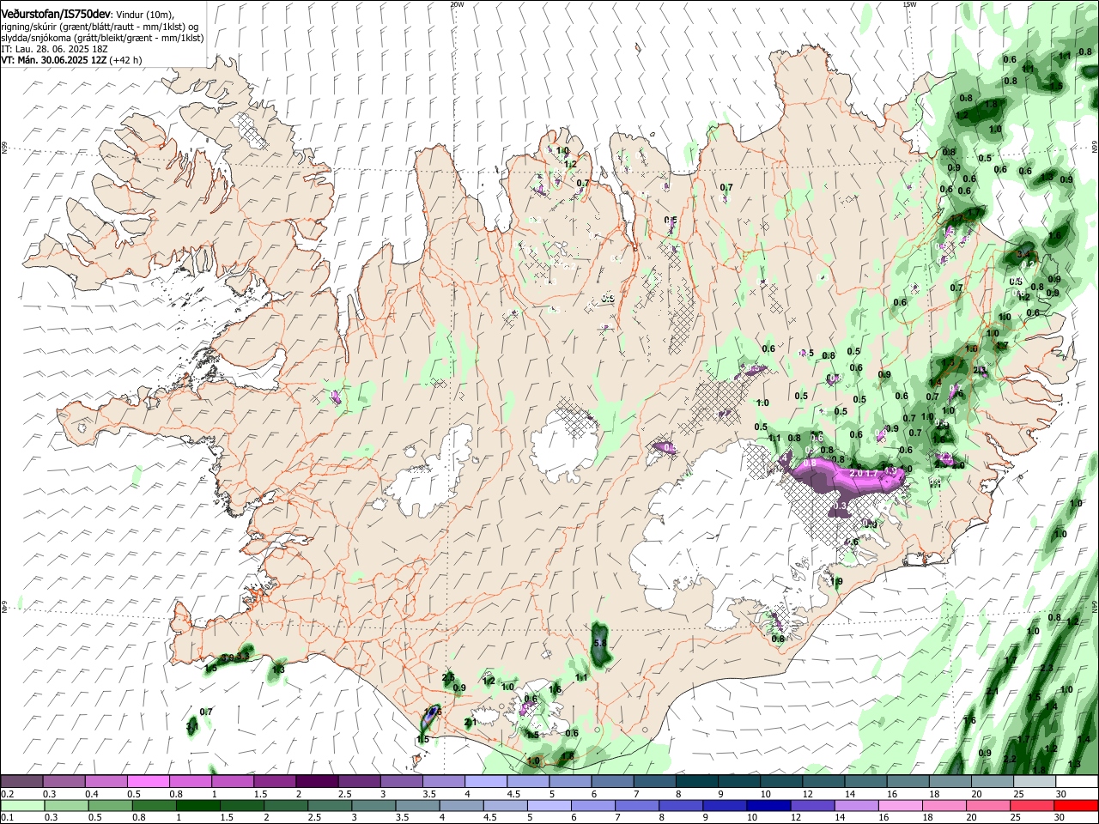Click the "20W" longitude label
The image size is (1099, 824).
[x=457, y=4]
